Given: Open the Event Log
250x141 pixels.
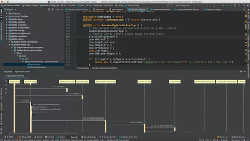Looking at the screenshot, I should pos(222,137).
